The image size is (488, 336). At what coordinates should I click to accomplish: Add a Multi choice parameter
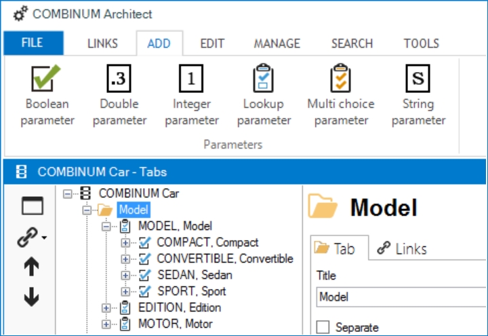(341, 96)
